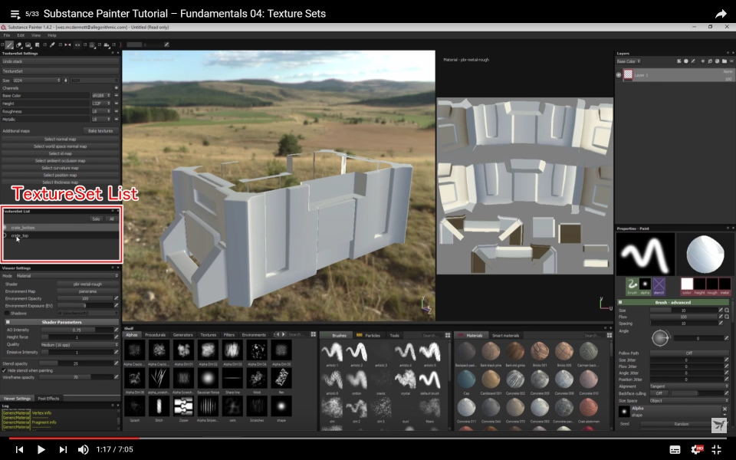Select the stencil properties icon
This screenshot has height=460, width=736.
(x=659, y=285)
